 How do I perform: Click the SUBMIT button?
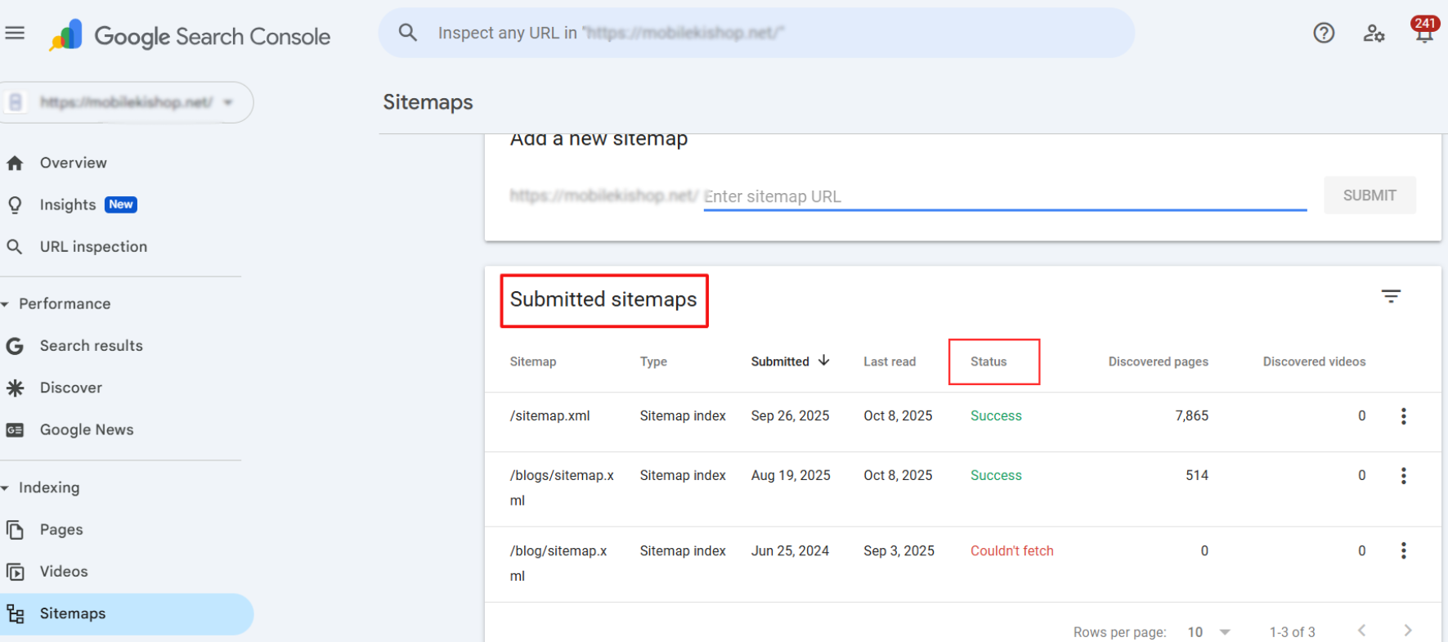1370,195
